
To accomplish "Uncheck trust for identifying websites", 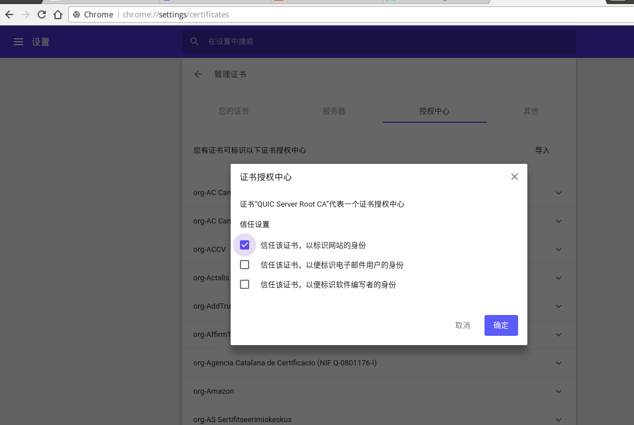I will pos(245,245).
